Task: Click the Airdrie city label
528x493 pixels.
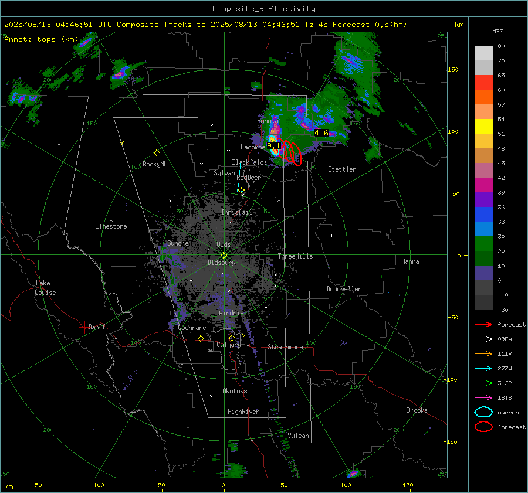Action: tap(231, 313)
